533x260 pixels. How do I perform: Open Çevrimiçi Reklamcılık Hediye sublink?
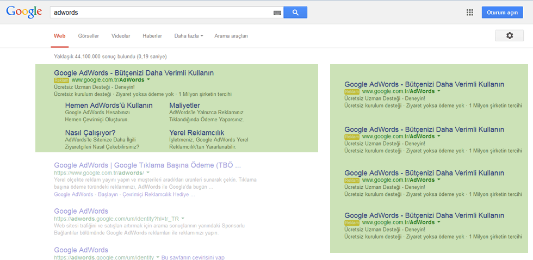click(158, 195)
